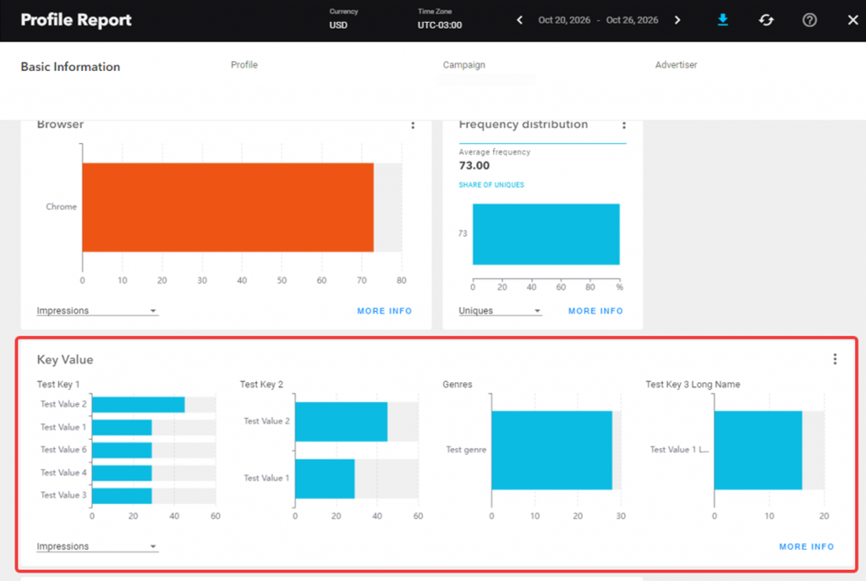The image size is (866, 581).
Task: Click the Test Key 3 Long Name bar
Action: [x=758, y=450]
